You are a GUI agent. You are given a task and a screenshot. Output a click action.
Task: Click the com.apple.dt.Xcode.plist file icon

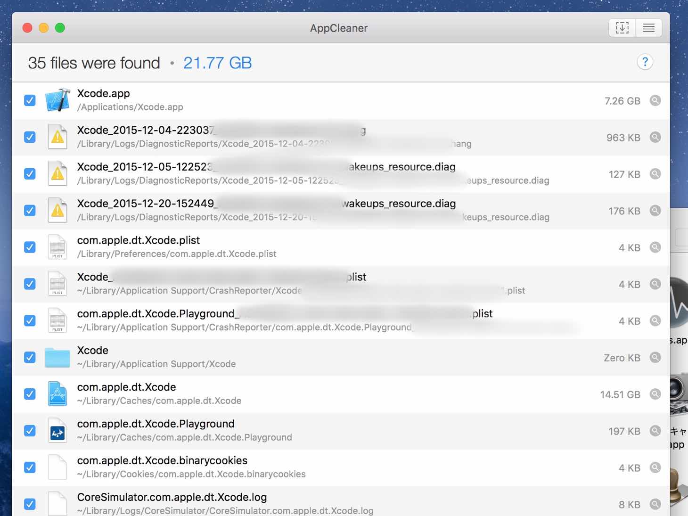click(x=57, y=247)
